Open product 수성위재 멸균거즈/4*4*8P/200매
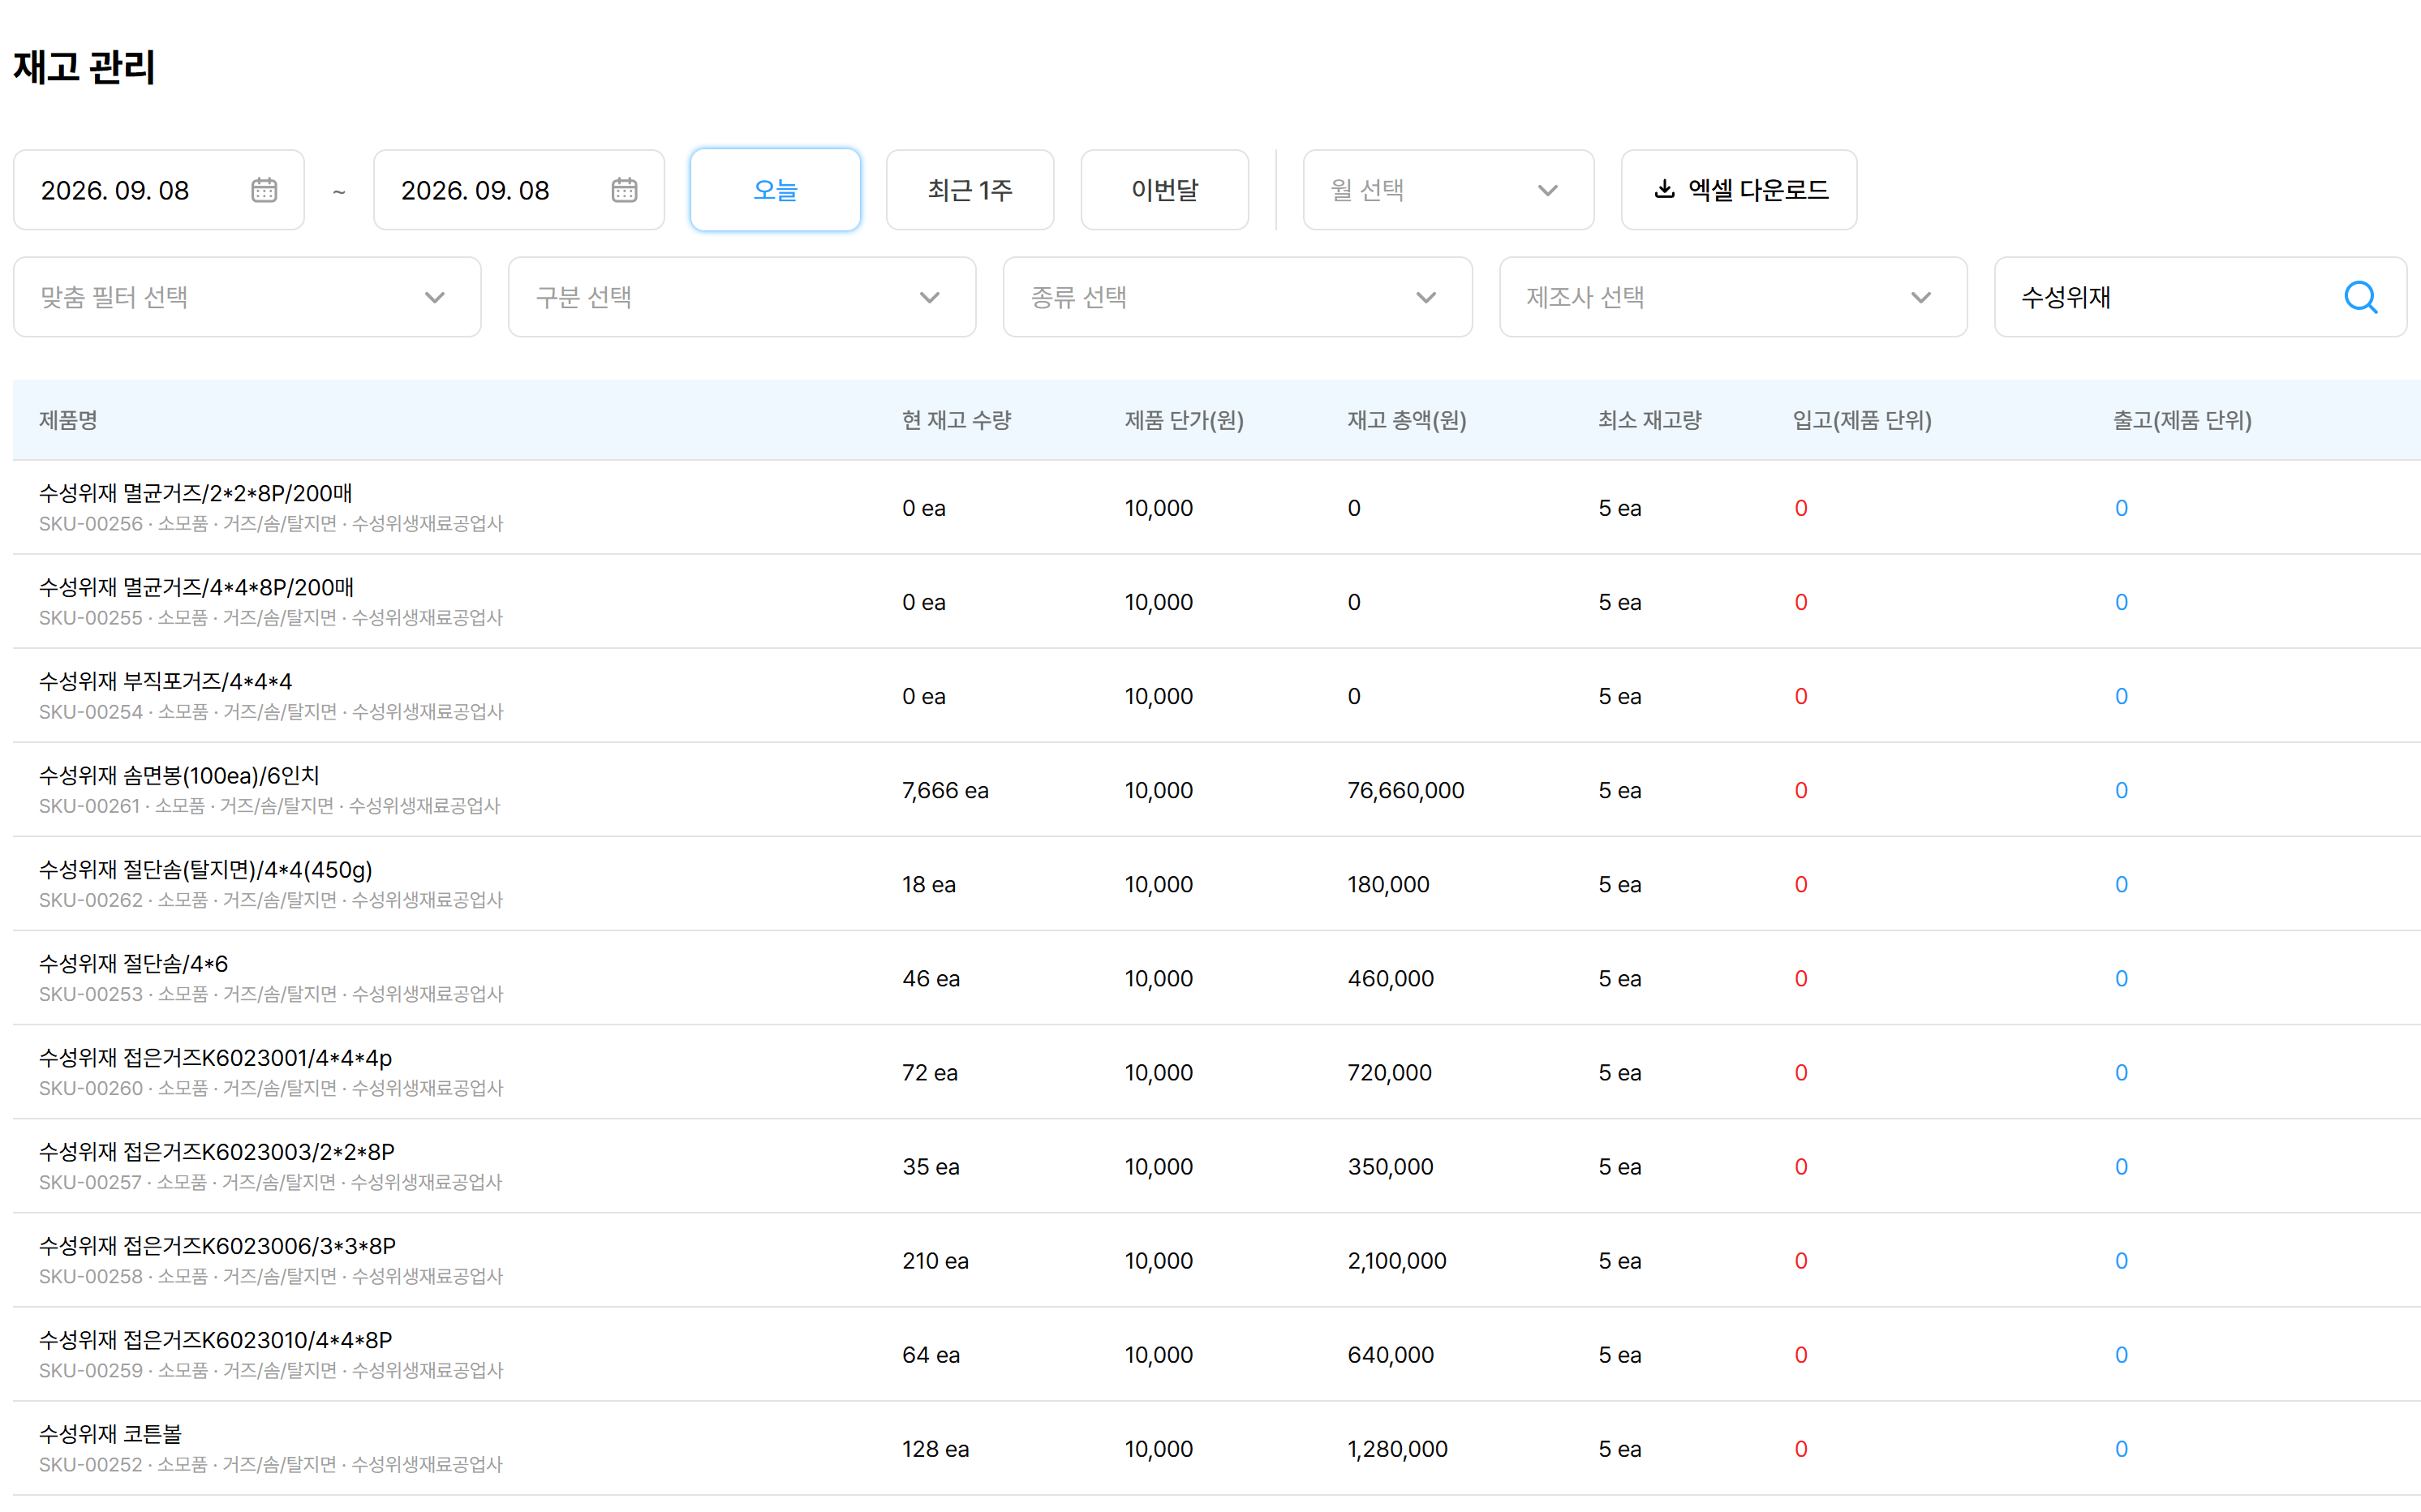The height and width of the screenshot is (1512, 2421). click(196, 587)
